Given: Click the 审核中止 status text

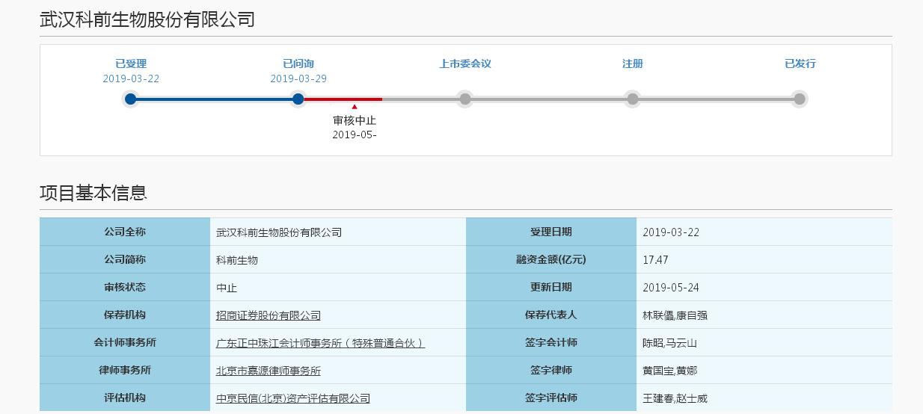Looking at the screenshot, I should [x=355, y=120].
